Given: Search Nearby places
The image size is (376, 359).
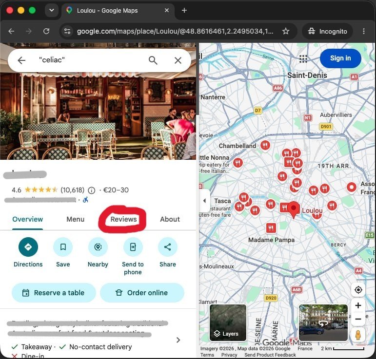Looking at the screenshot, I should (98, 247).
